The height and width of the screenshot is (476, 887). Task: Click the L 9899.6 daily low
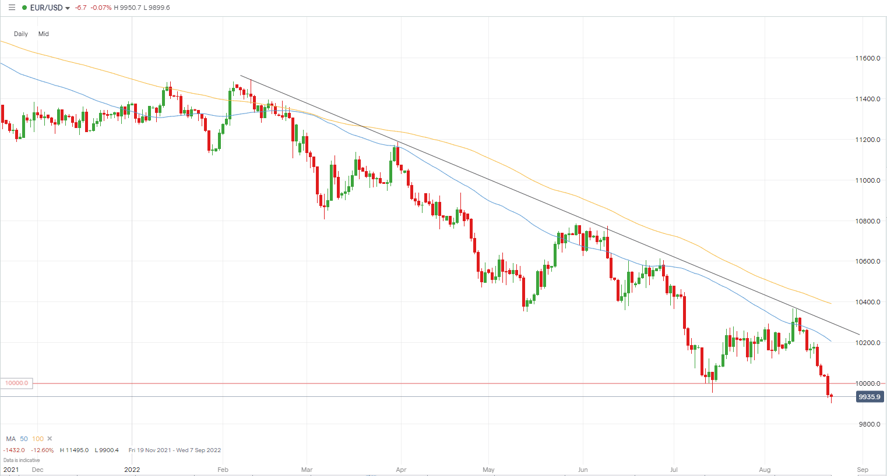(x=157, y=8)
